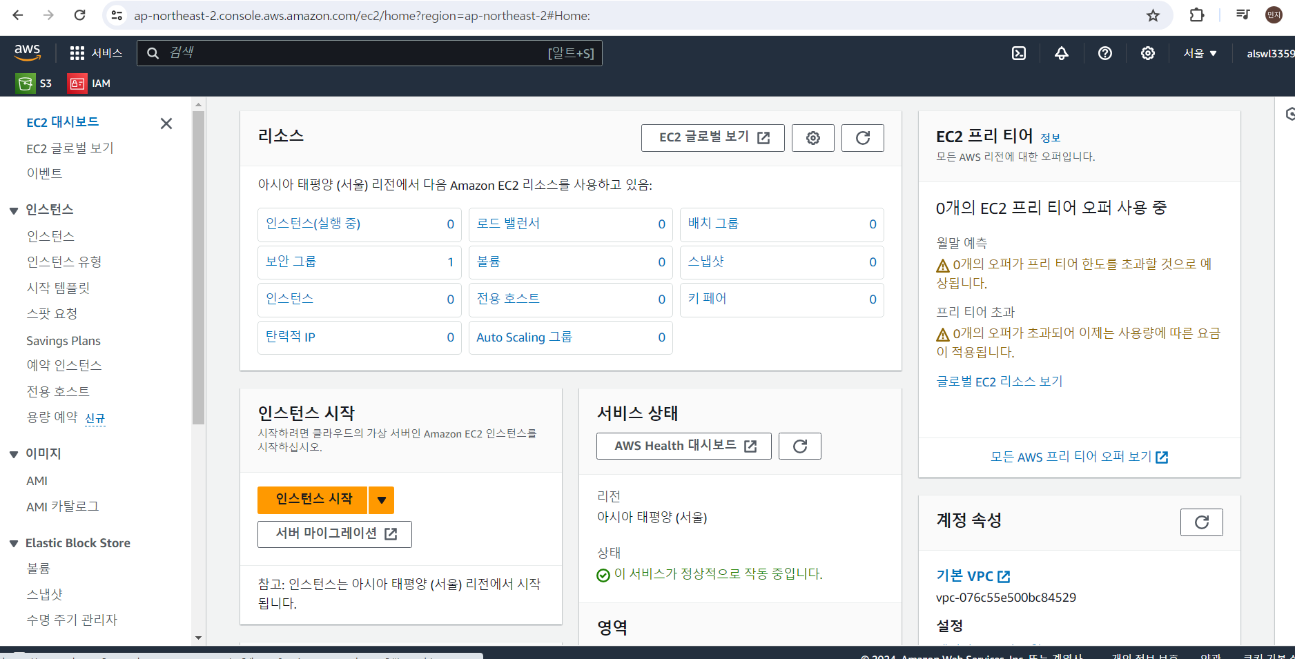Open 예약 인스턴스 in sidebar

click(x=64, y=365)
